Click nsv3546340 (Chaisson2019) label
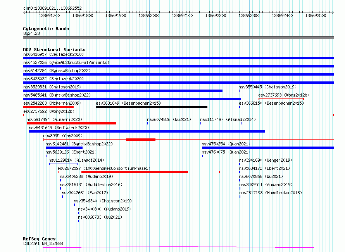This screenshot has height=252, width=345. click(103, 201)
